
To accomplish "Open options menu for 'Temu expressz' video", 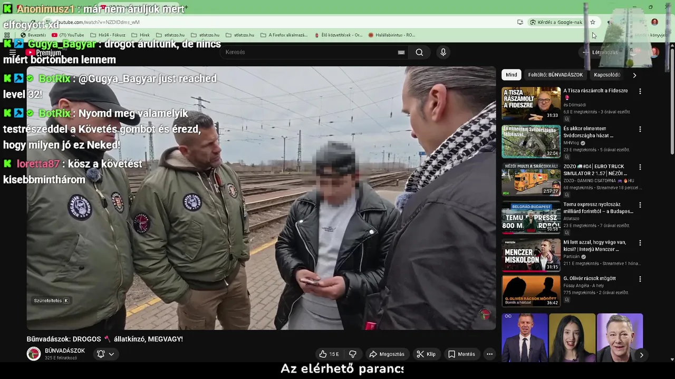I will [x=640, y=205].
